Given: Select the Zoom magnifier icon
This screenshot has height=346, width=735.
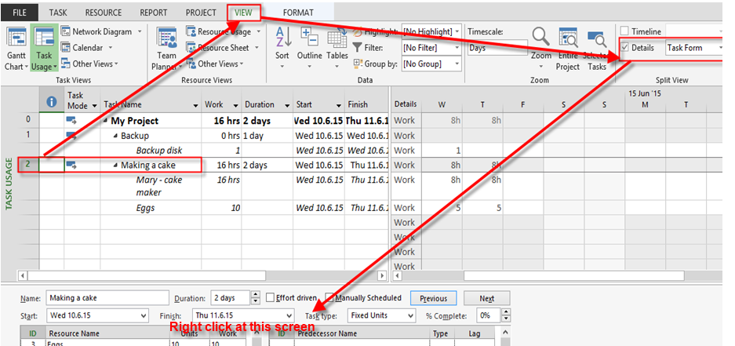Looking at the screenshot, I should 540,39.
